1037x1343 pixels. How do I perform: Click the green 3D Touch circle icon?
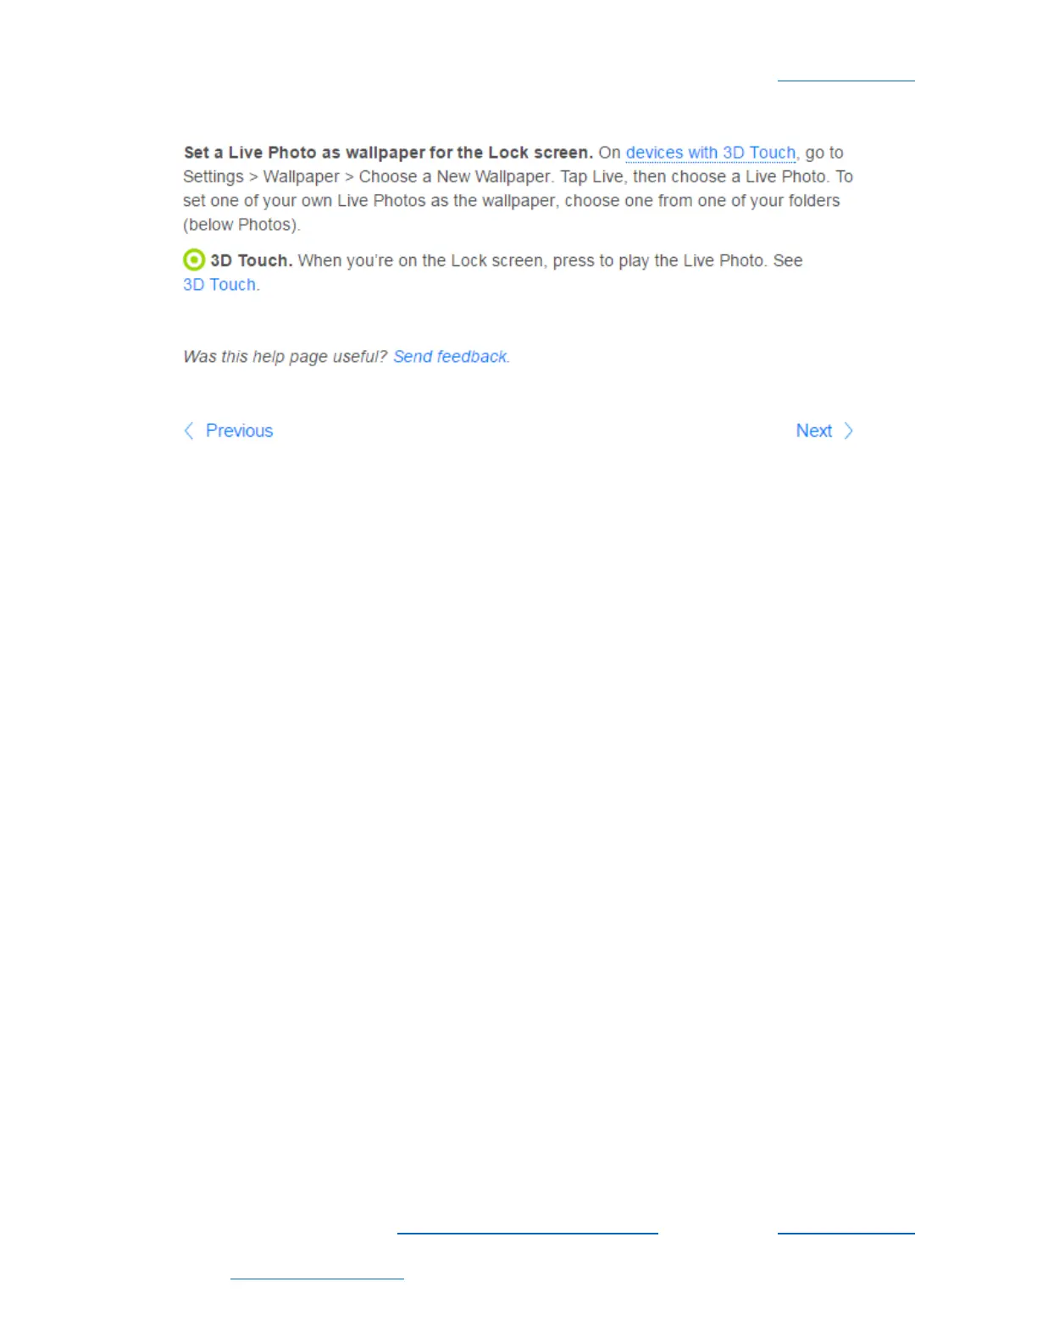click(194, 259)
